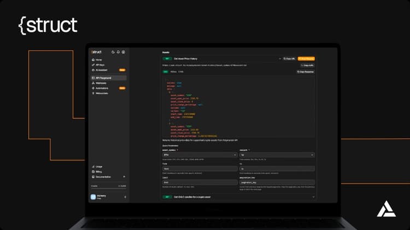Click the pagination_key input field

click(x=277, y=182)
